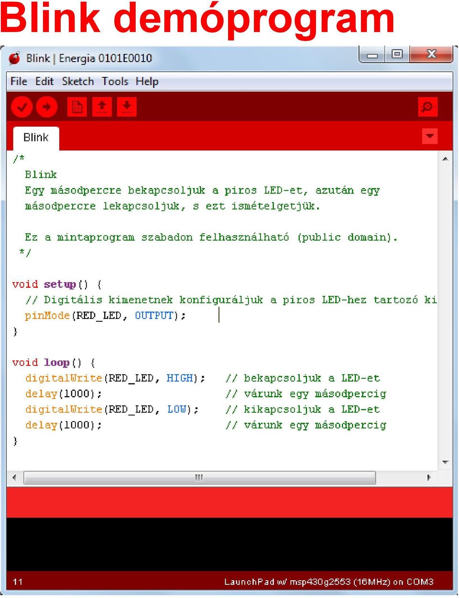Open the Tools menu
The height and width of the screenshot is (598, 459).
pyautogui.click(x=115, y=81)
